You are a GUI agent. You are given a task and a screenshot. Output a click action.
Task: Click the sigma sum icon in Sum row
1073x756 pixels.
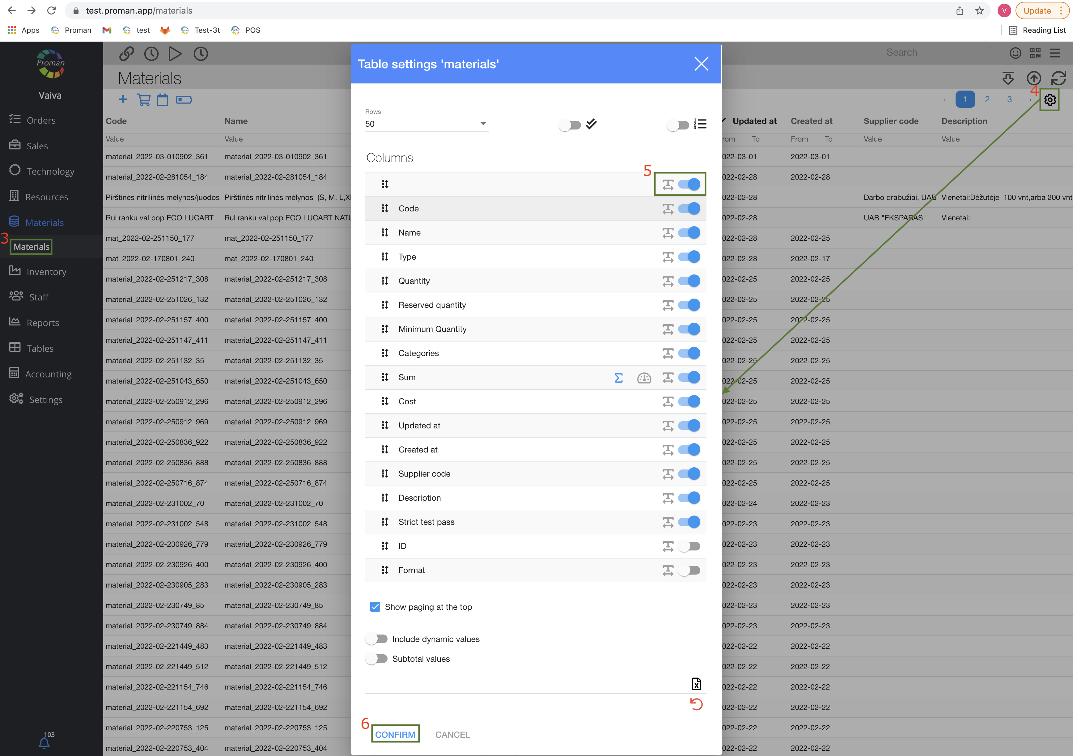[618, 377]
